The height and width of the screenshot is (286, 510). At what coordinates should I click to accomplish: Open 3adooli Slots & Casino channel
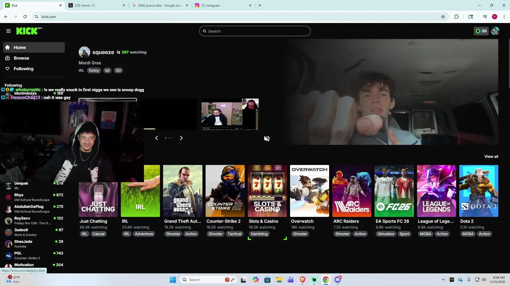34,232
